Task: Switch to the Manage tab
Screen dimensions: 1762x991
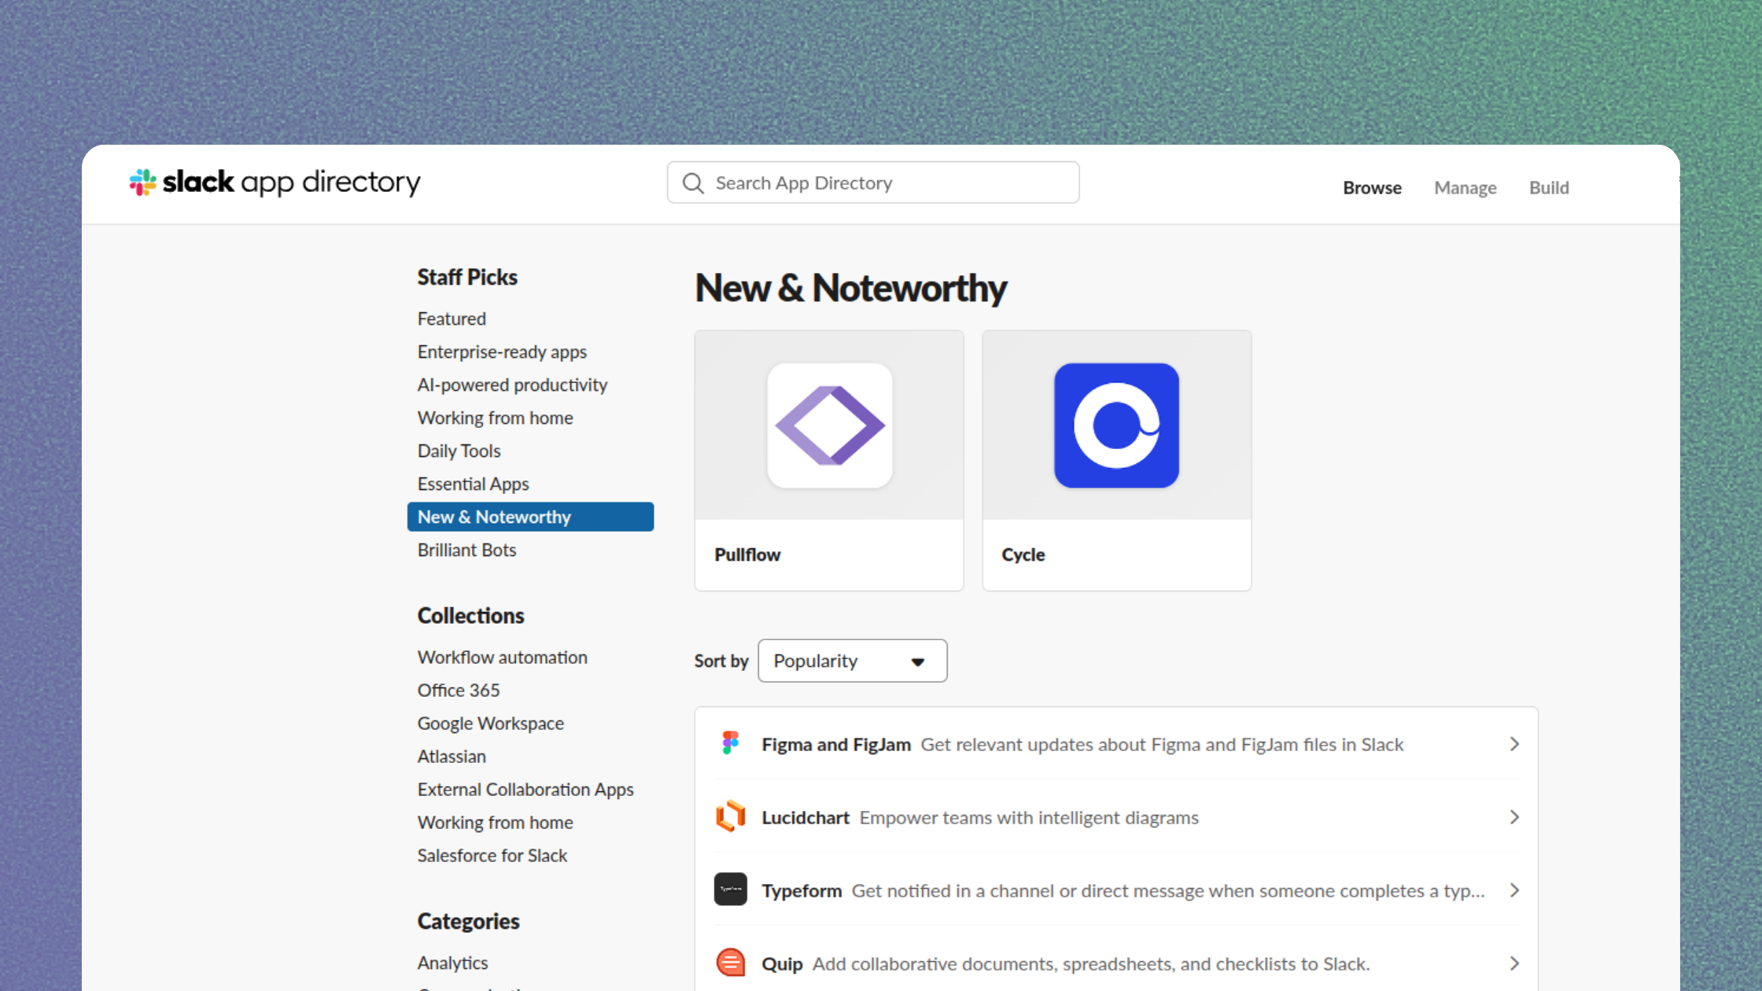Action: click(x=1465, y=188)
